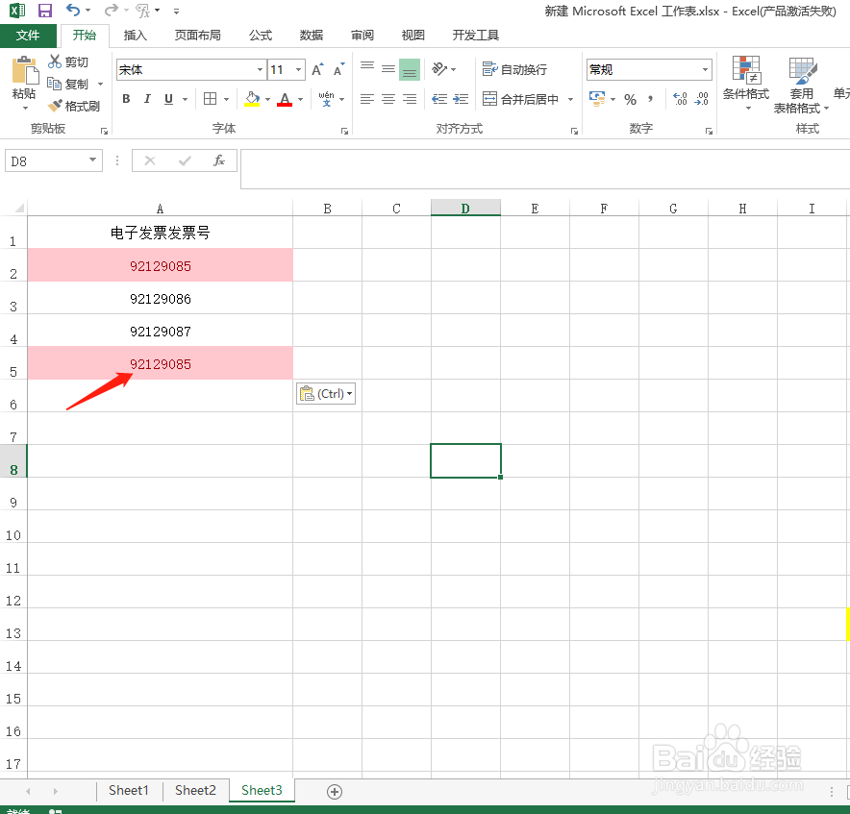Add a new sheet with plus icon

(x=335, y=792)
